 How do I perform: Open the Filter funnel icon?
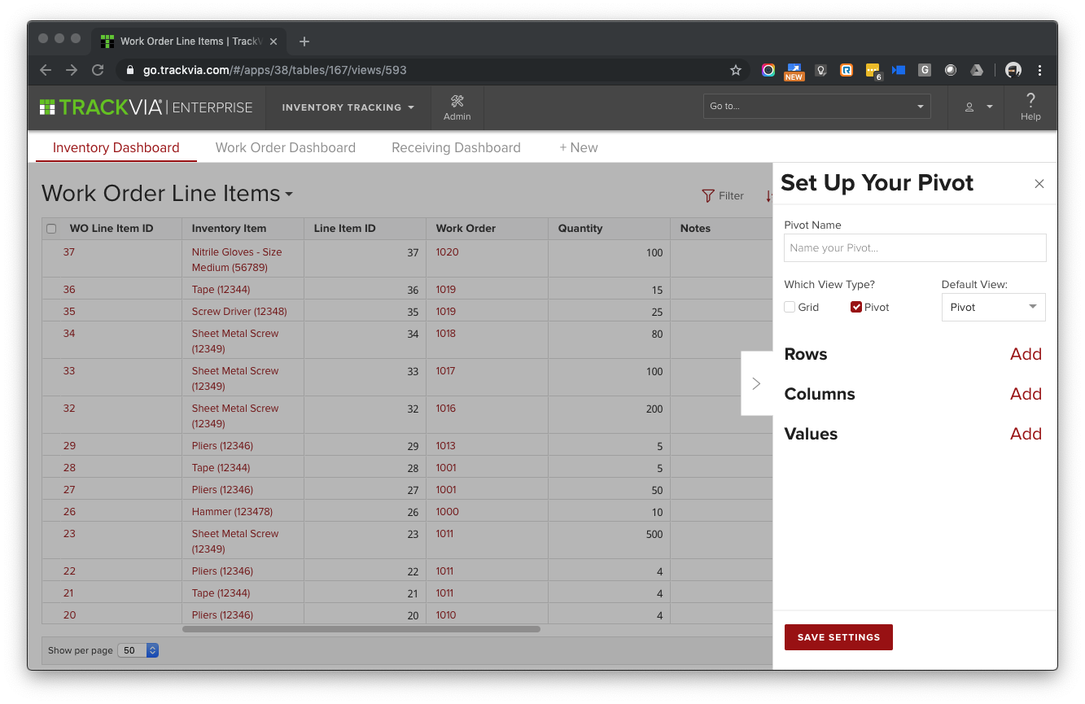(708, 196)
